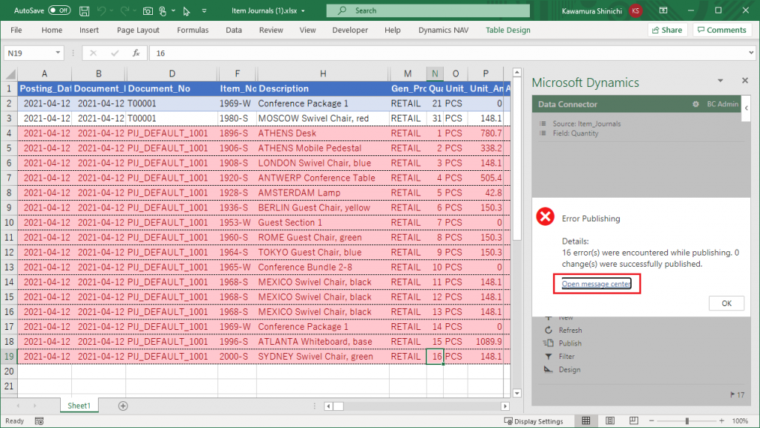Open the File menu
The width and height of the screenshot is (760, 428).
coord(16,30)
